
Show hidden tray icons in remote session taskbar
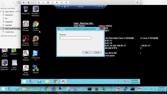[118, 81]
